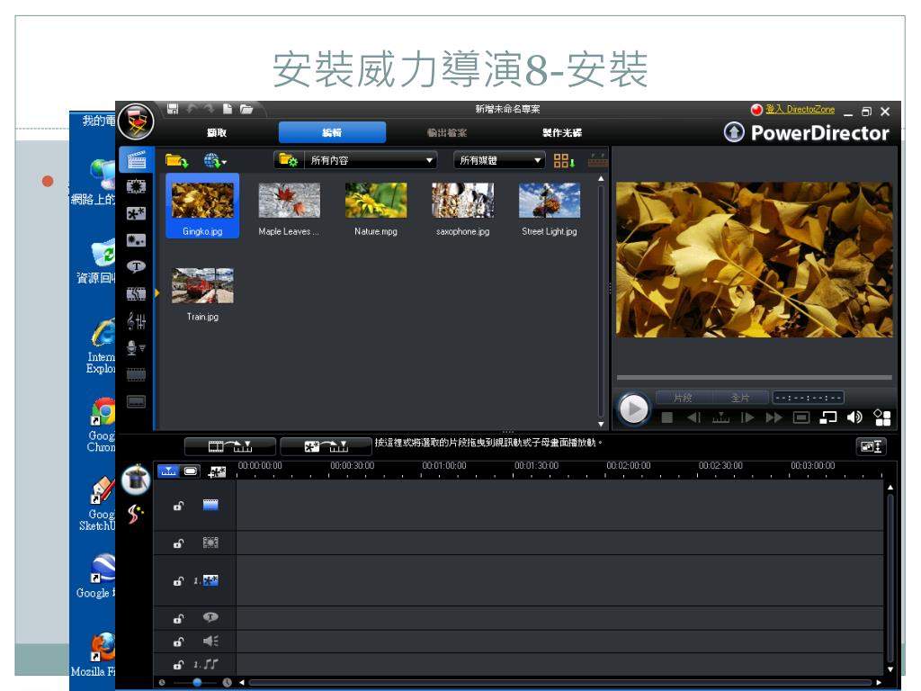Click the save project floppy disk icon

pos(173,109)
